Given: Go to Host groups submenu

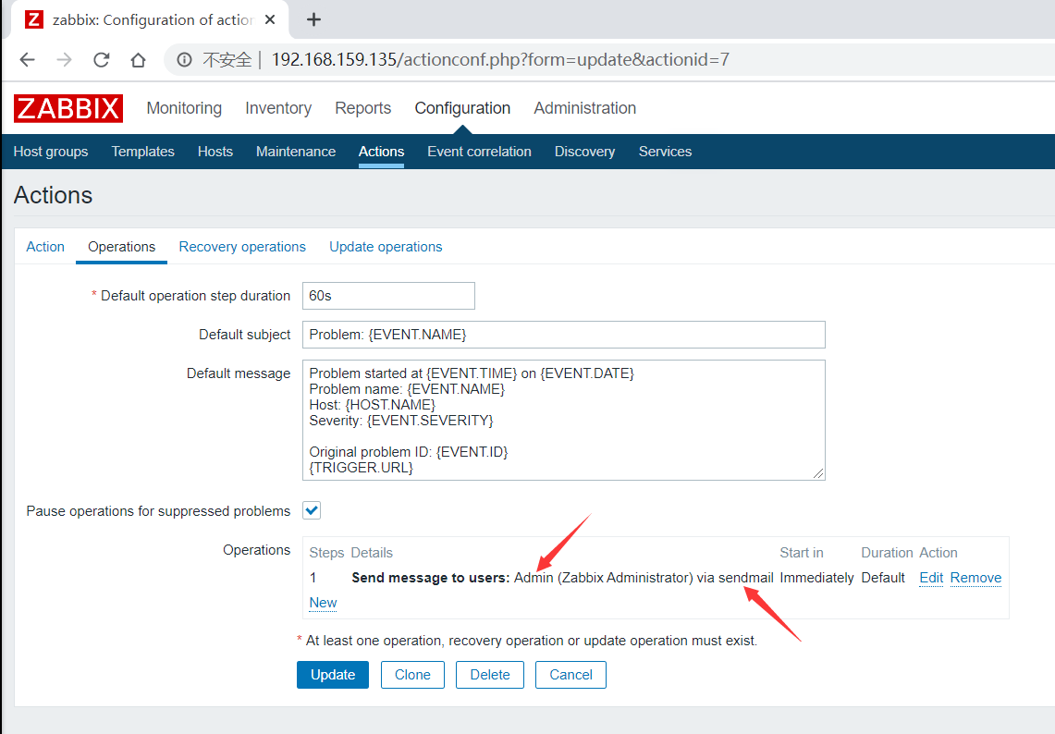Looking at the screenshot, I should coord(51,152).
